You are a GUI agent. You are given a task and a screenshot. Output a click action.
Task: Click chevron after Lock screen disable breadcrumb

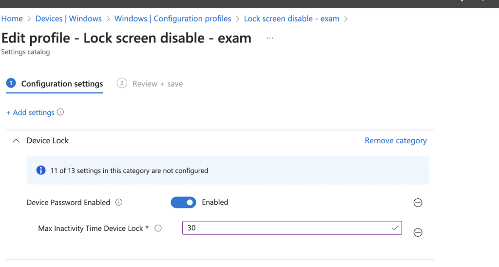point(346,19)
